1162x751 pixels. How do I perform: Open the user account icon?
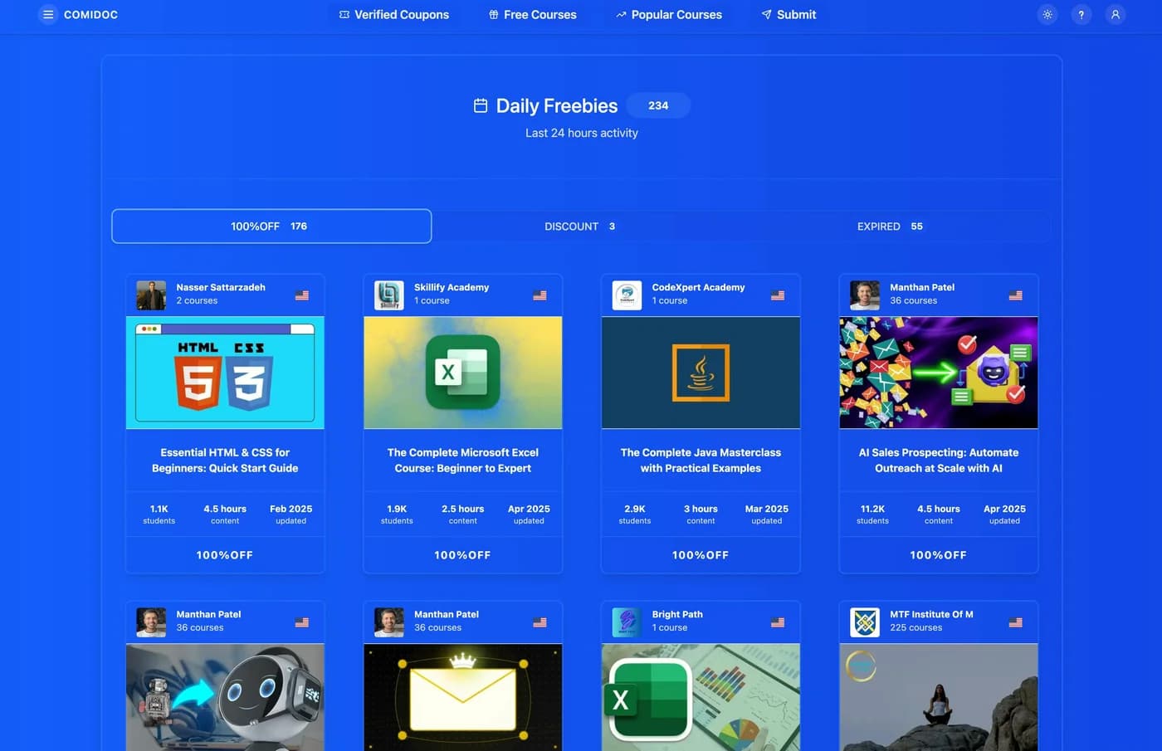(1116, 14)
